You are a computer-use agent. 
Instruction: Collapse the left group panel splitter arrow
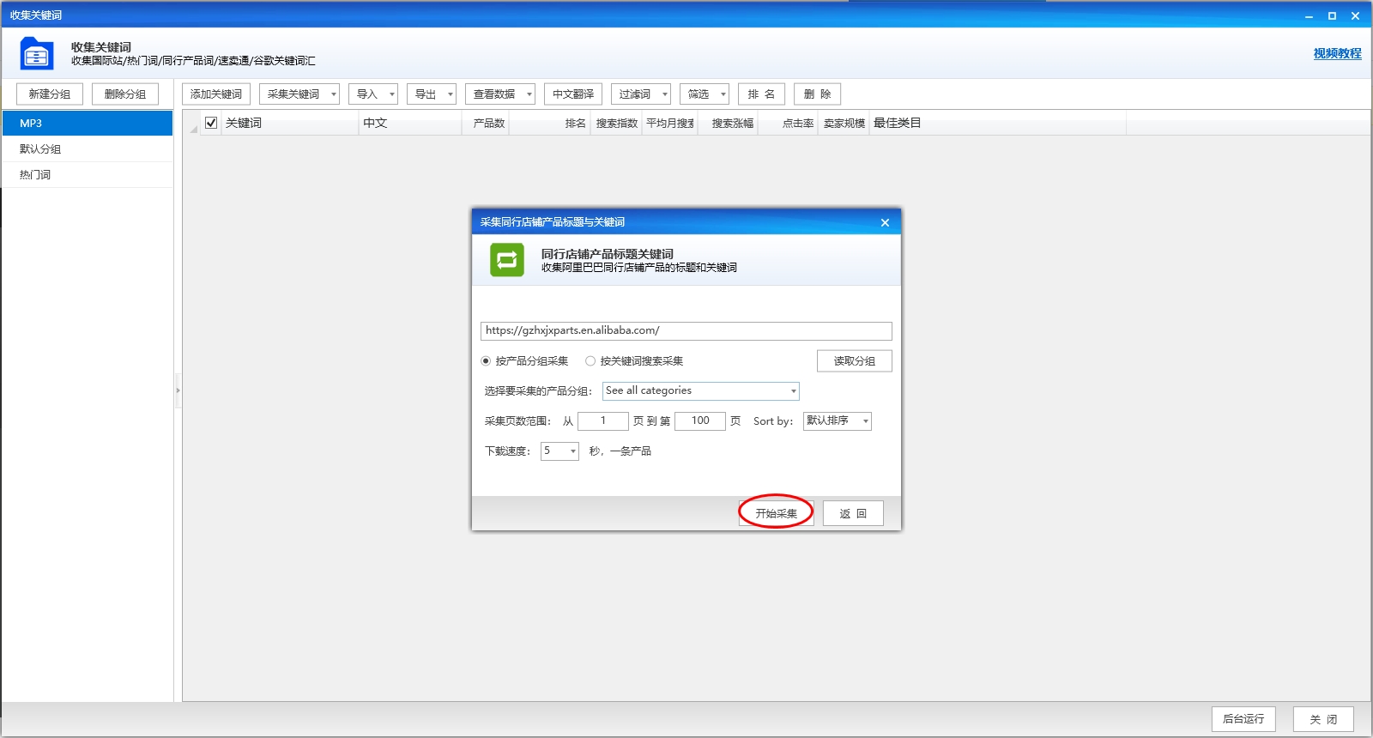pyautogui.click(x=178, y=390)
